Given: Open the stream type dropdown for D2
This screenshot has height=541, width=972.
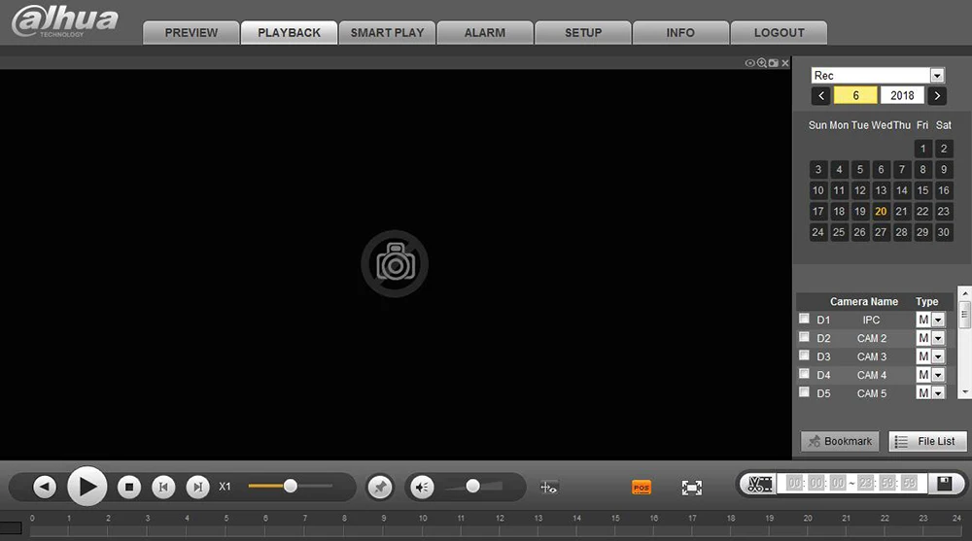Looking at the screenshot, I should pyautogui.click(x=938, y=338).
